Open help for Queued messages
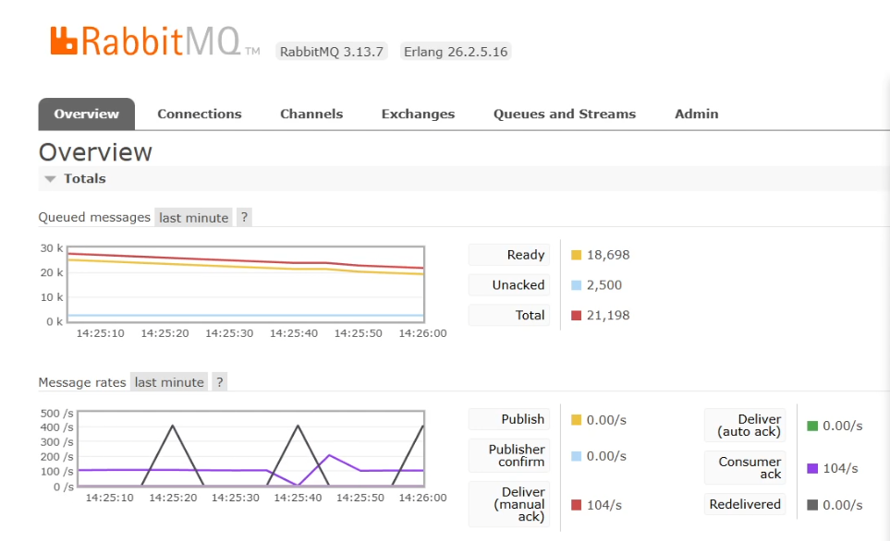The height and width of the screenshot is (541, 890). click(244, 217)
